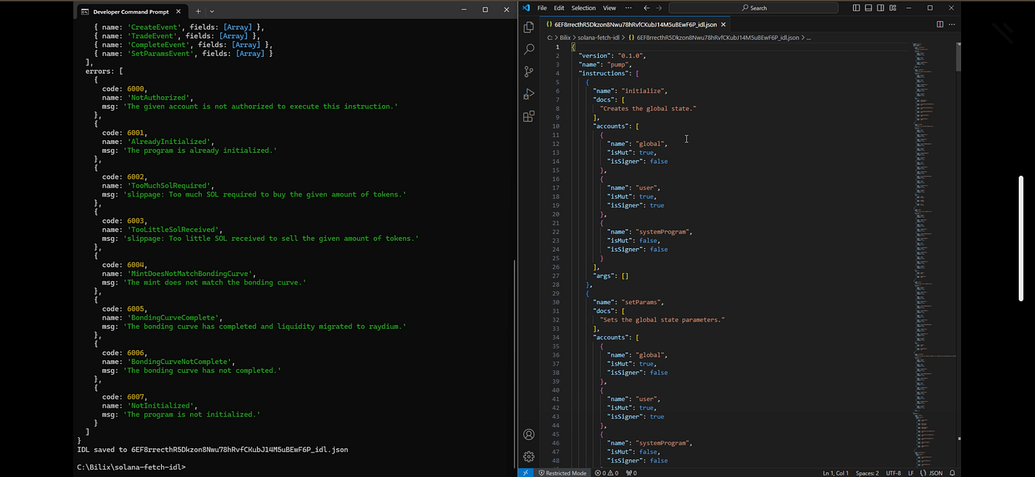Add a new terminal tab
Image resolution: width=1035 pixels, height=477 pixels.
coord(198,12)
